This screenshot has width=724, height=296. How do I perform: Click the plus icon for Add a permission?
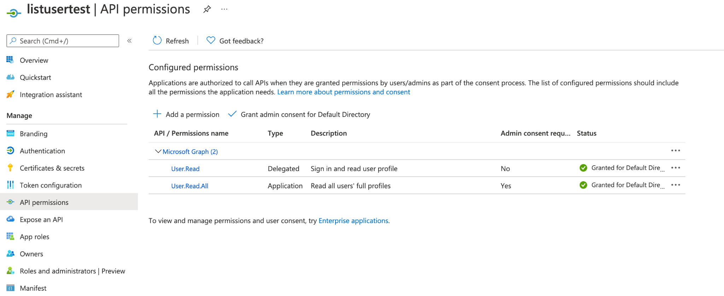157,114
